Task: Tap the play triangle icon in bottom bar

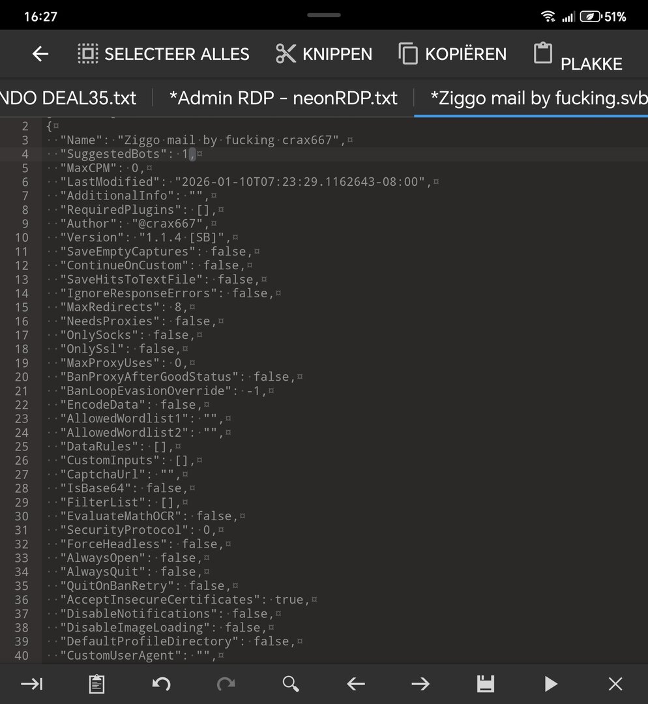Action: point(551,683)
